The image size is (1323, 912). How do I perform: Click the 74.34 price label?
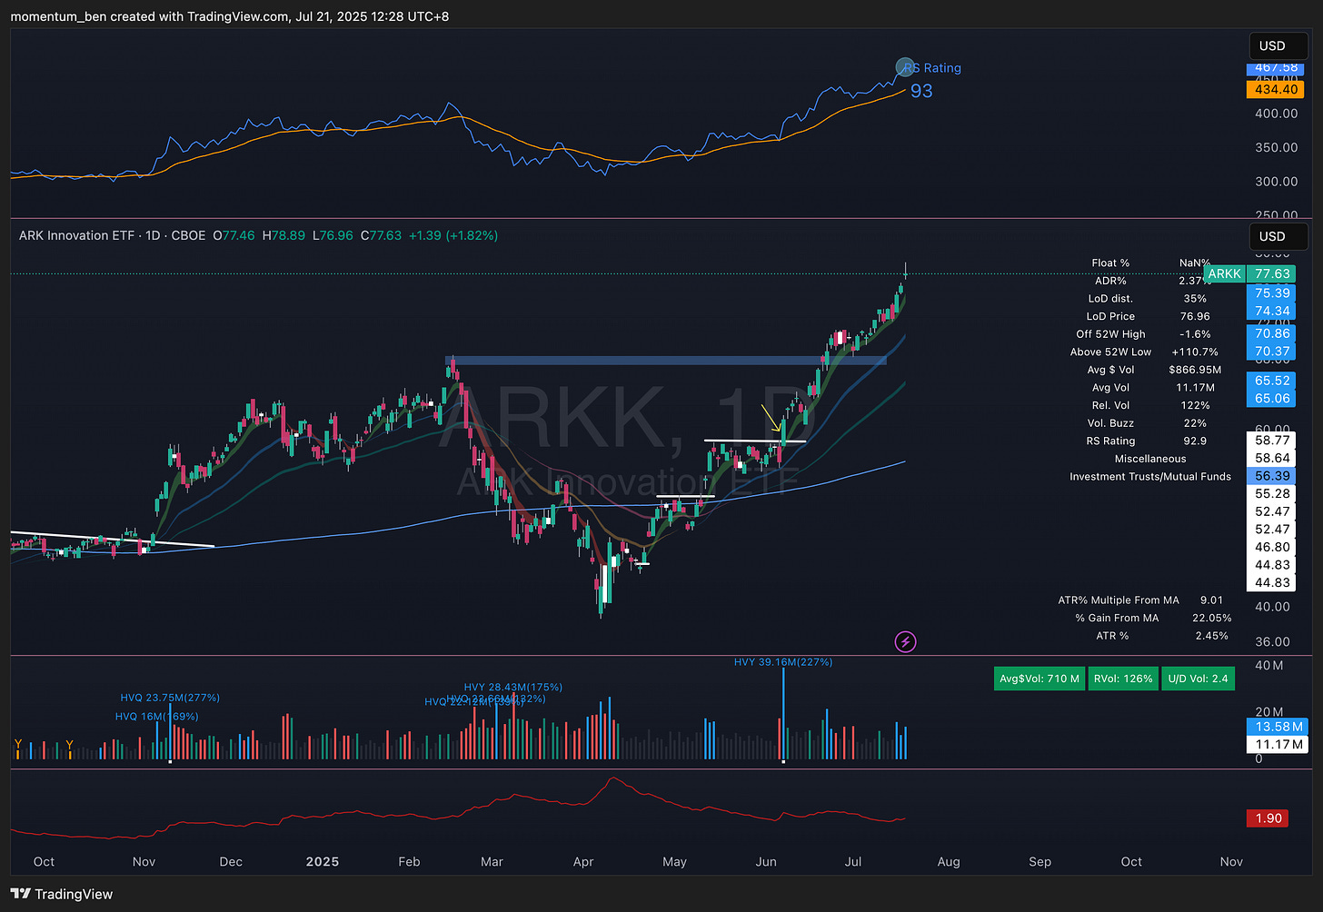point(1272,311)
